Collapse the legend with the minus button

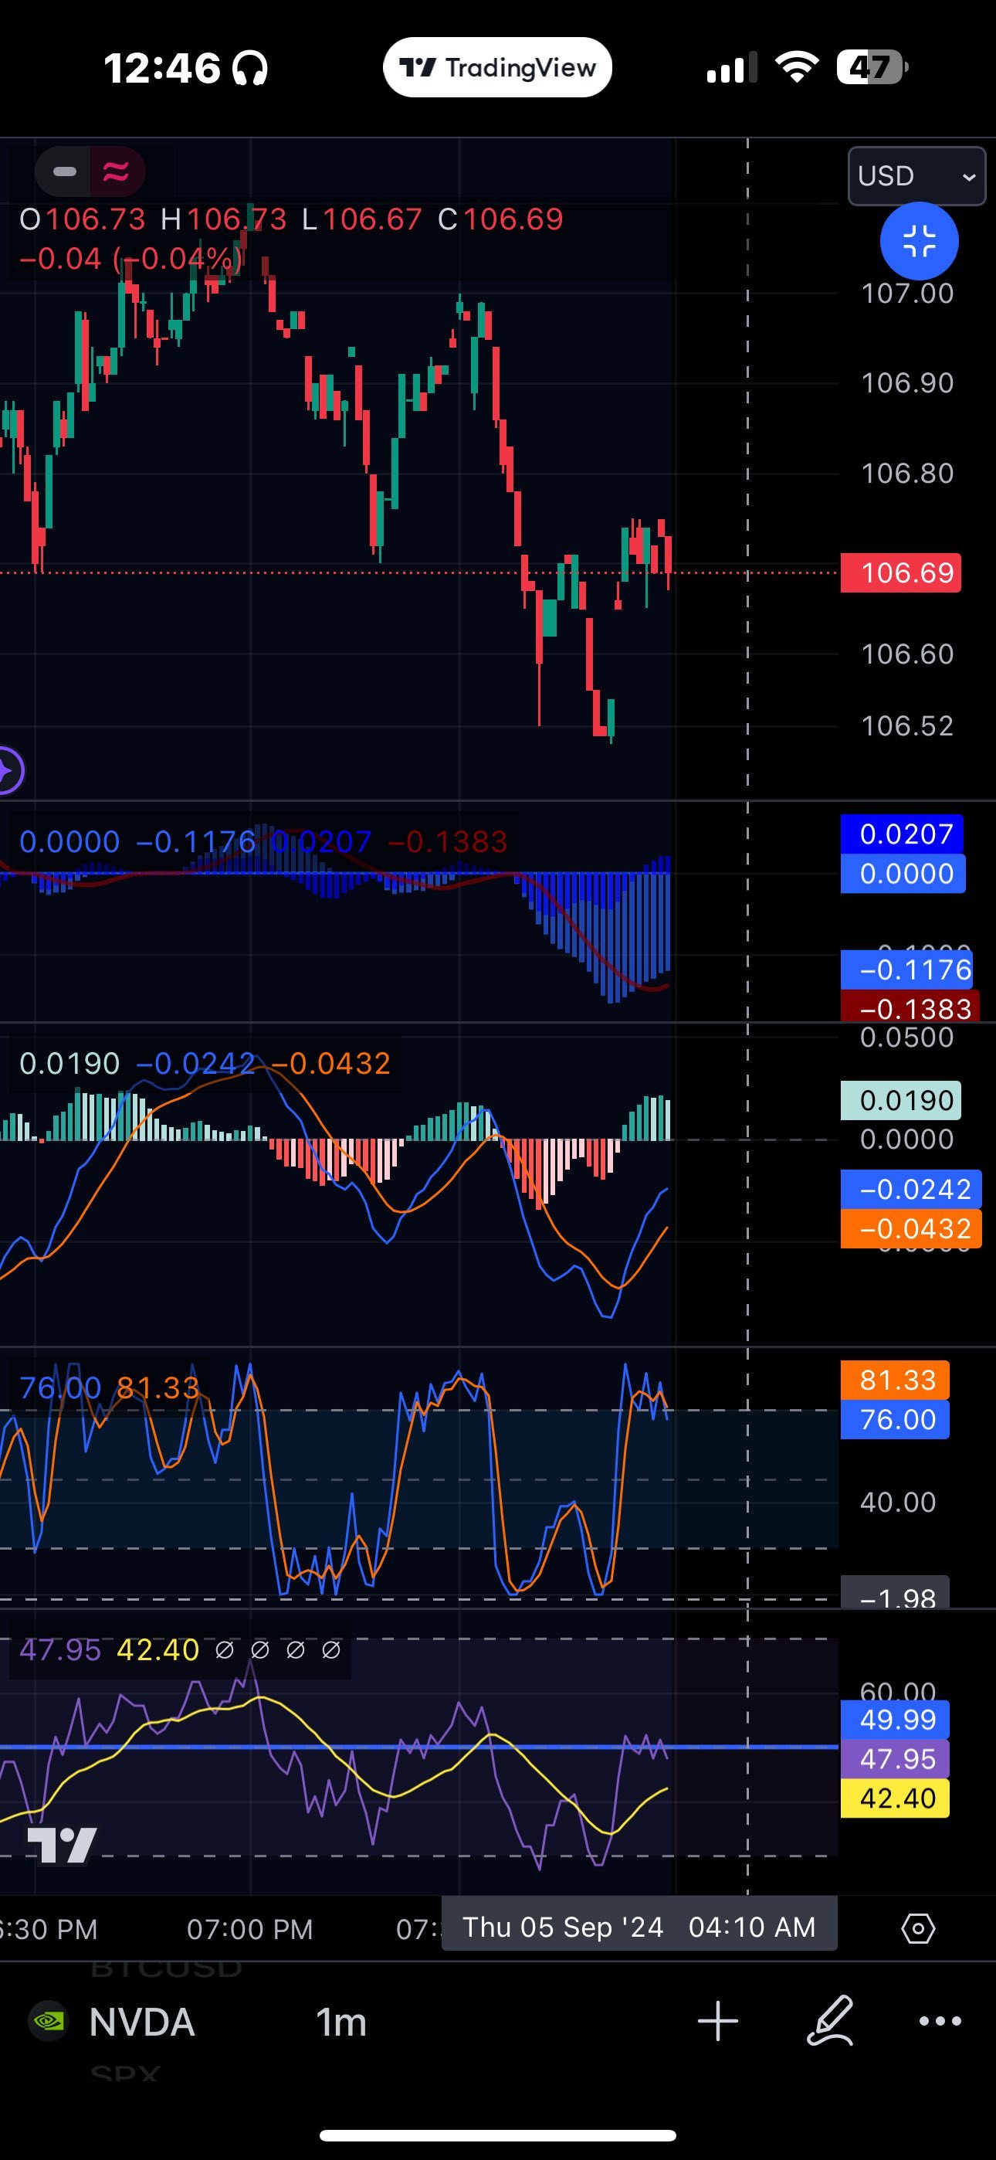[64, 172]
